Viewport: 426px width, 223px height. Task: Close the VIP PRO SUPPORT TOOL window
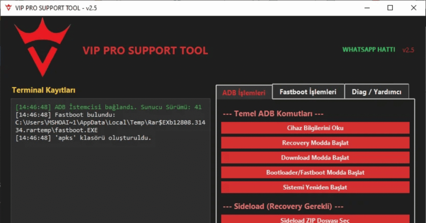click(x=414, y=8)
